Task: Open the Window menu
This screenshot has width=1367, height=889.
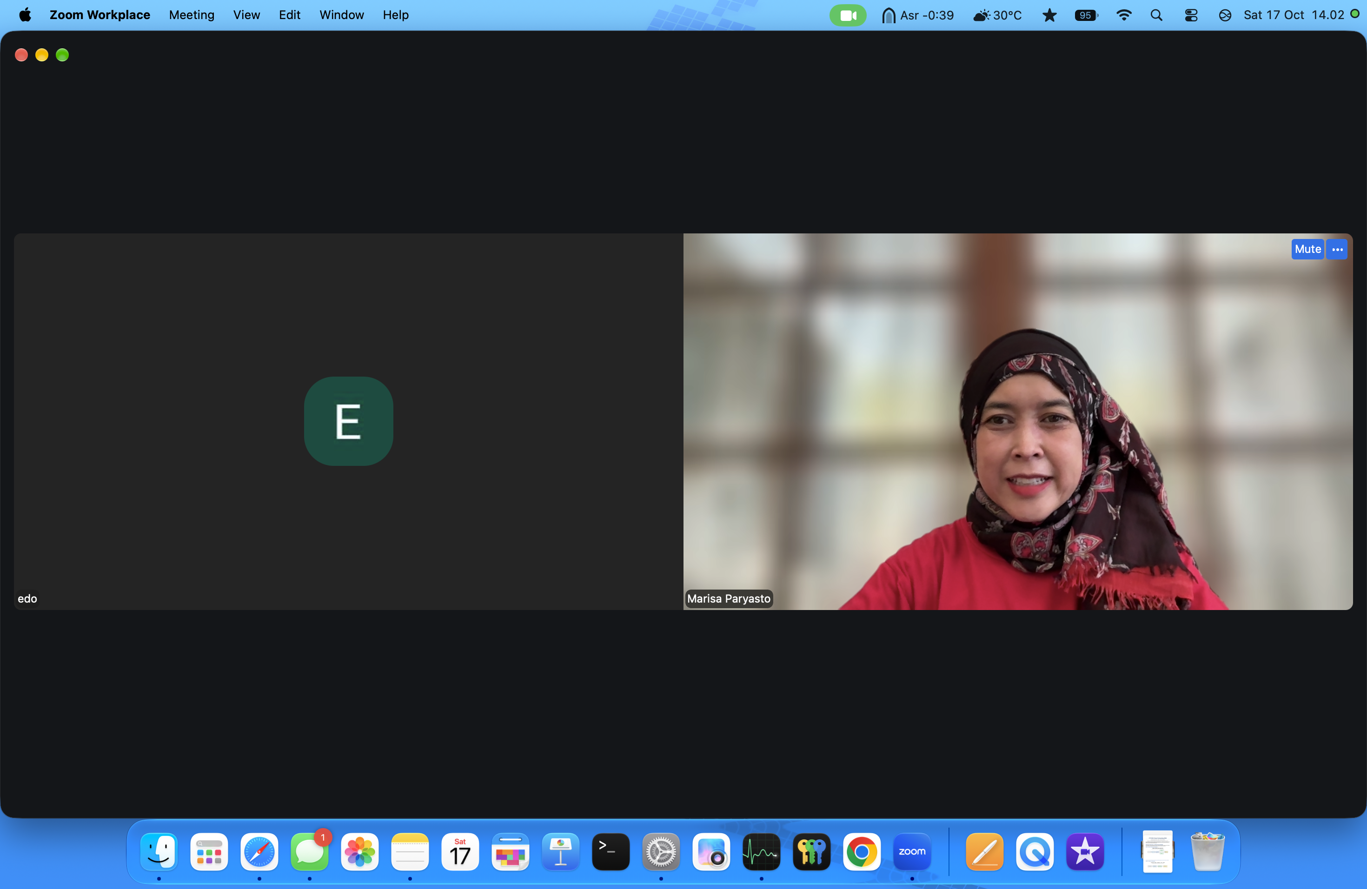Action: point(341,15)
